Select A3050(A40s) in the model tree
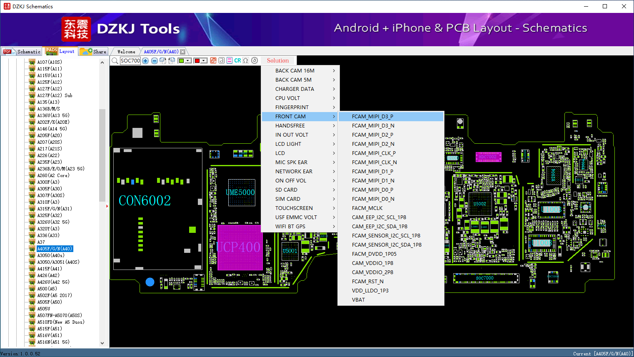 pyautogui.click(x=51, y=255)
